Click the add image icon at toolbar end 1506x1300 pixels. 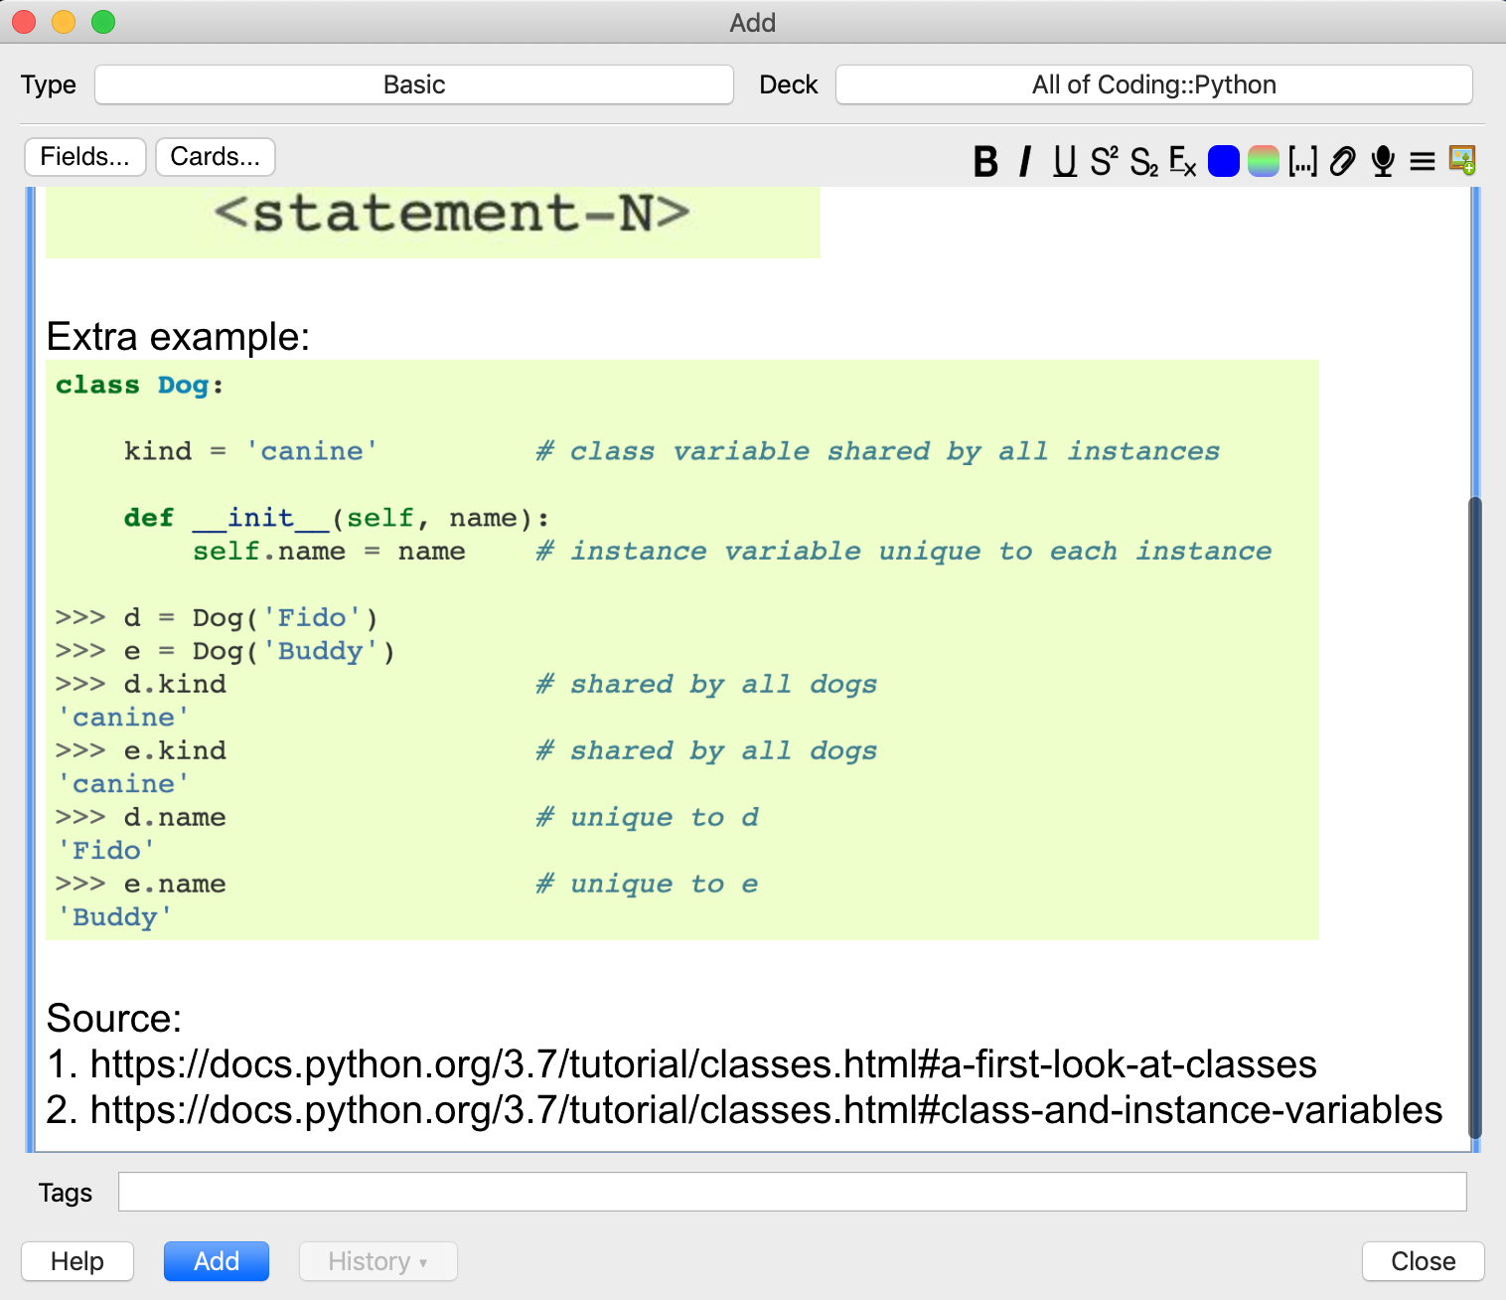tap(1462, 160)
